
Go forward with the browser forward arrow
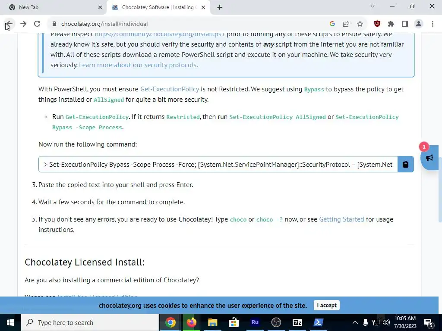[23, 24]
